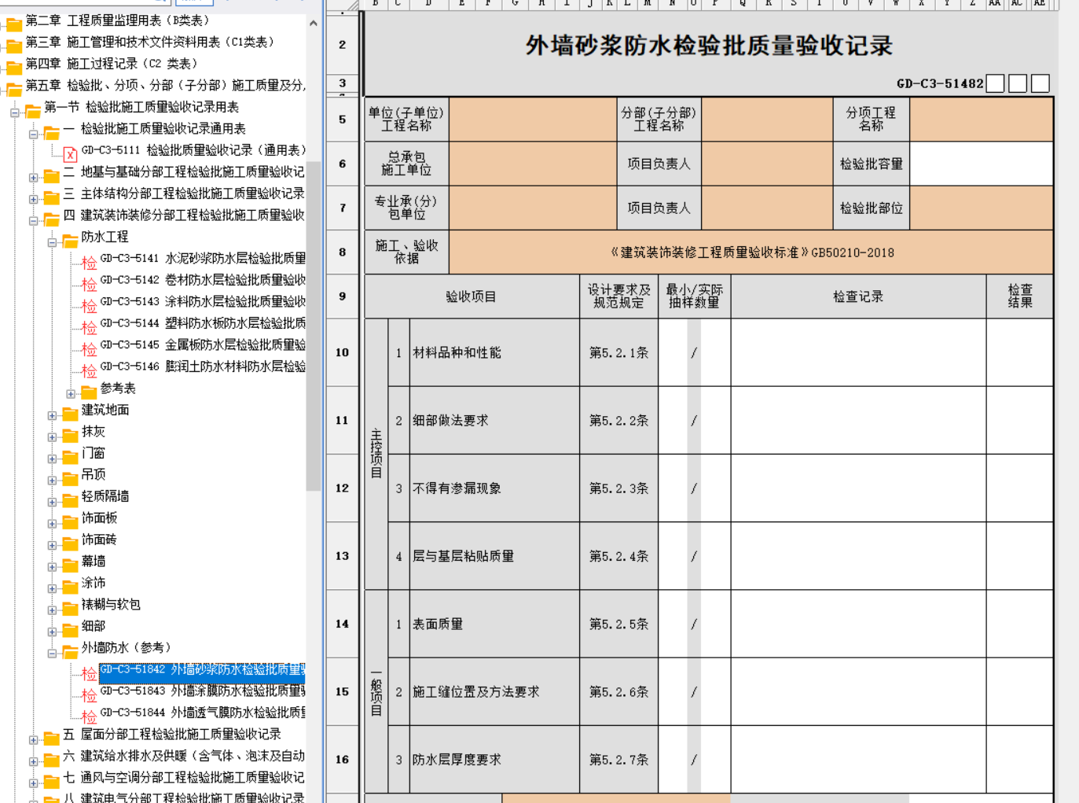Expand the 二 地基与基础分部工程 node

(34, 178)
